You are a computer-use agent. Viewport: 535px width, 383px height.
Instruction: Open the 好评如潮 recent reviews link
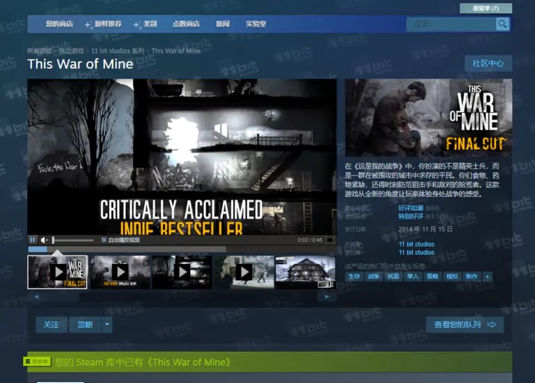click(411, 208)
